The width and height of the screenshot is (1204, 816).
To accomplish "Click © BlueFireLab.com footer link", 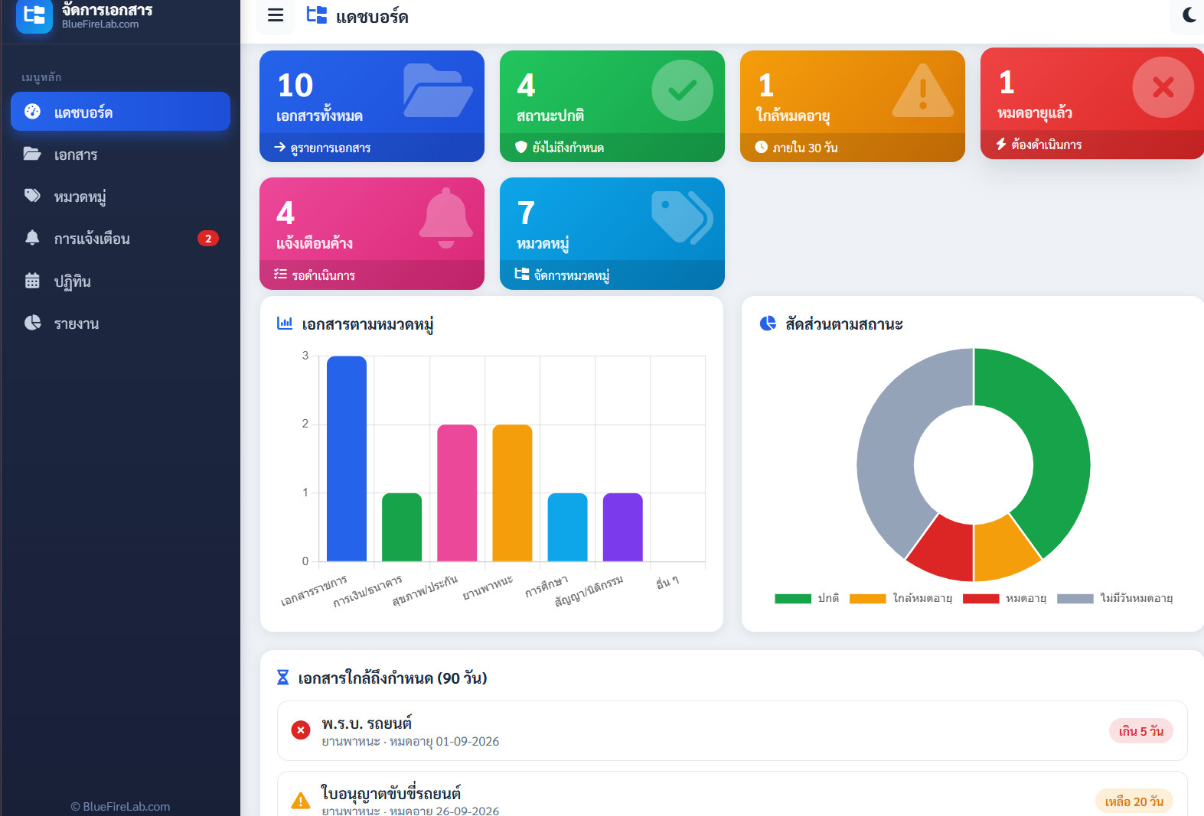I will 120,806.
